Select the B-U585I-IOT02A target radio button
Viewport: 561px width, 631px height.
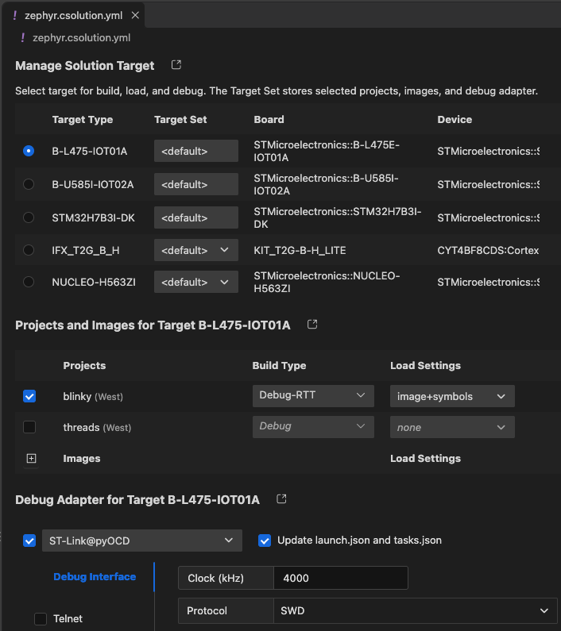click(29, 184)
